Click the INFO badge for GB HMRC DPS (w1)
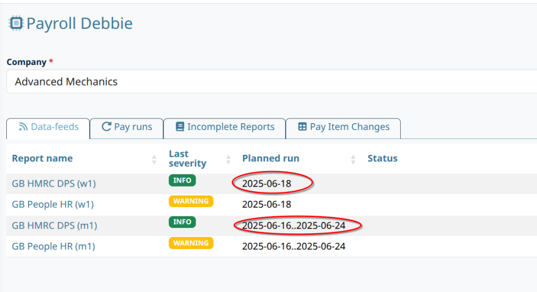The width and height of the screenshot is (537, 292). [x=182, y=180]
